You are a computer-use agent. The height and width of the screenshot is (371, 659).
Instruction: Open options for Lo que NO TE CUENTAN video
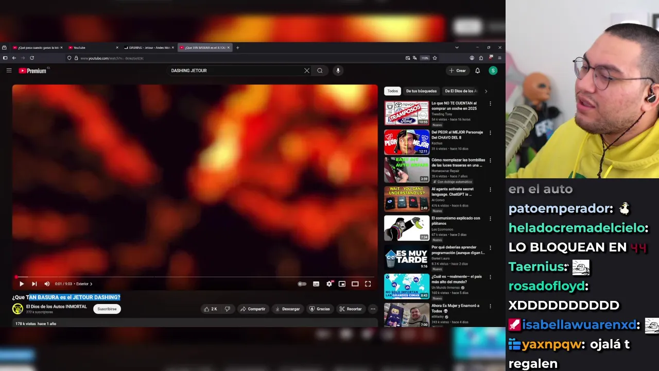click(490, 104)
